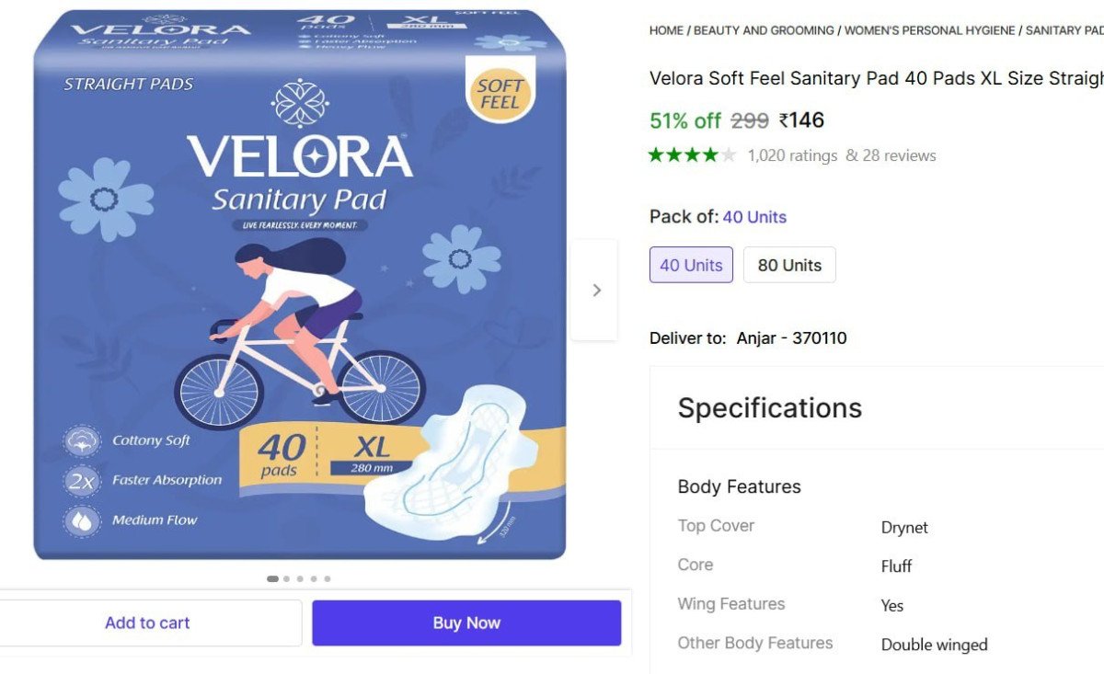Select the first carousel indicator dot
The width and height of the screenshot is (1104, 674).
click(272, 579)
